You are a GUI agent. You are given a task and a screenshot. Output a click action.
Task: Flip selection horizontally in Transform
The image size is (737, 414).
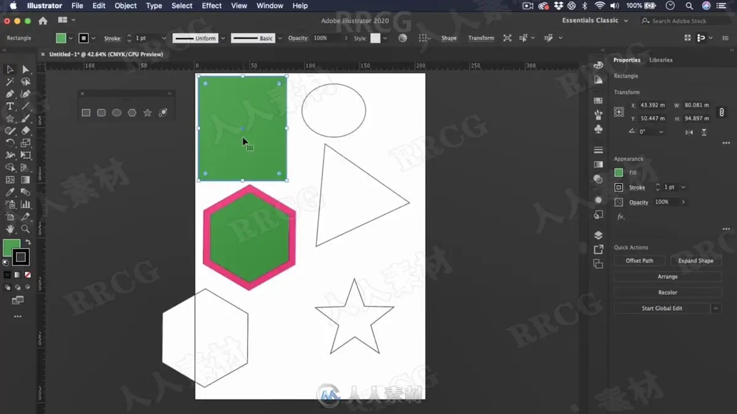(689, 132)
